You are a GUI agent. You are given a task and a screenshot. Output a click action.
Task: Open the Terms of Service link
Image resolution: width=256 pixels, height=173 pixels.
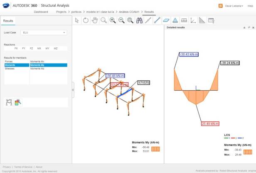[23, 167]
